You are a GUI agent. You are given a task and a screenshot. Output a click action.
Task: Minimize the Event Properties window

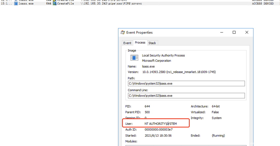(222, 32)
